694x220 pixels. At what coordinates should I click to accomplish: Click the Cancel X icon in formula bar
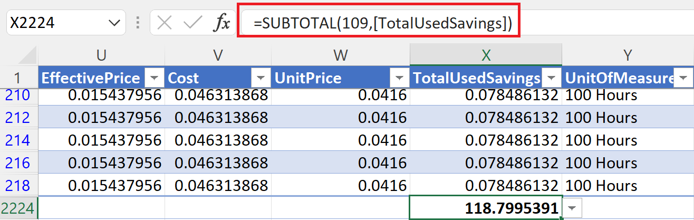tap(165, 23)
